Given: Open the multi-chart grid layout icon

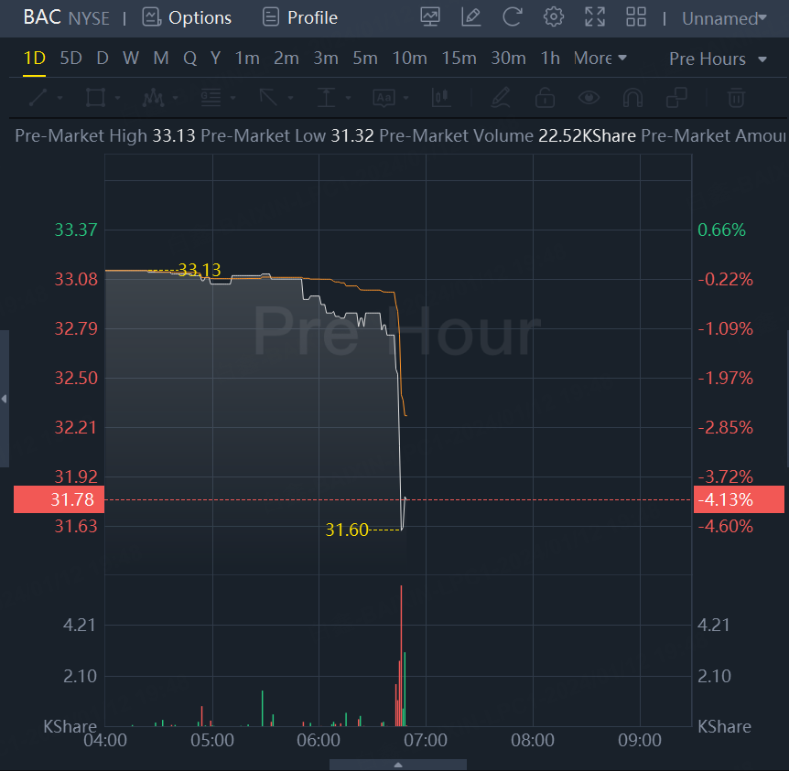Looking at the screenshot, I should point(635,16).
